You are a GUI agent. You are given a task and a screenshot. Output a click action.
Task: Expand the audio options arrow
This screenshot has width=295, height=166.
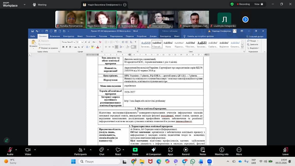tap(16, 150)
